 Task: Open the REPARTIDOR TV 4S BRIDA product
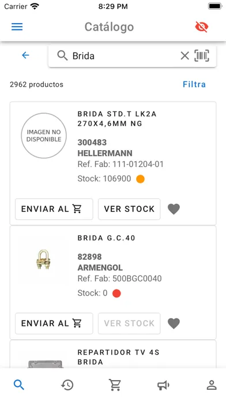click(119, 357)
